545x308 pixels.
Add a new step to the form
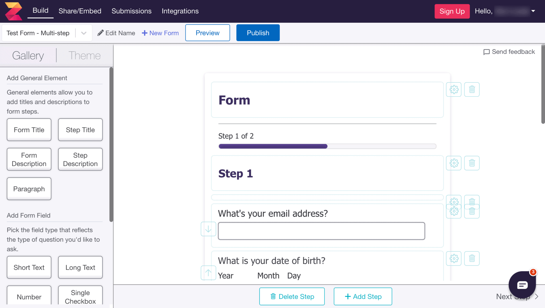tap(363, 296)
